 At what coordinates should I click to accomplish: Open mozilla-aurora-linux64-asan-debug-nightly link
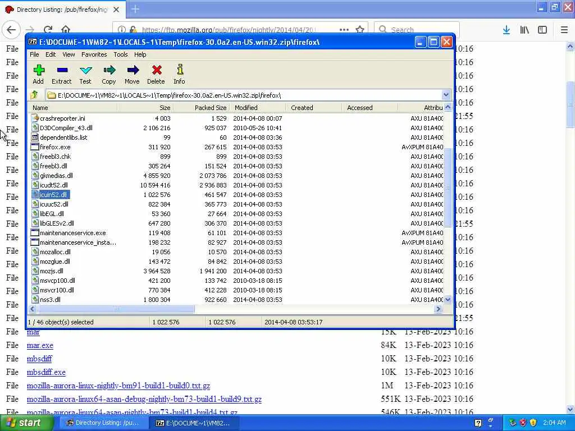[x=144, y=399]
